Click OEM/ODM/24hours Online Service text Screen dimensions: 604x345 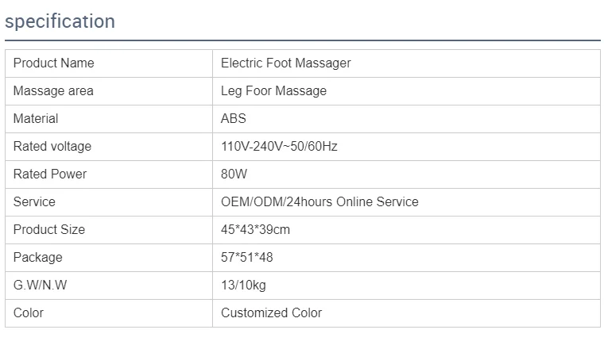[319, 202]
